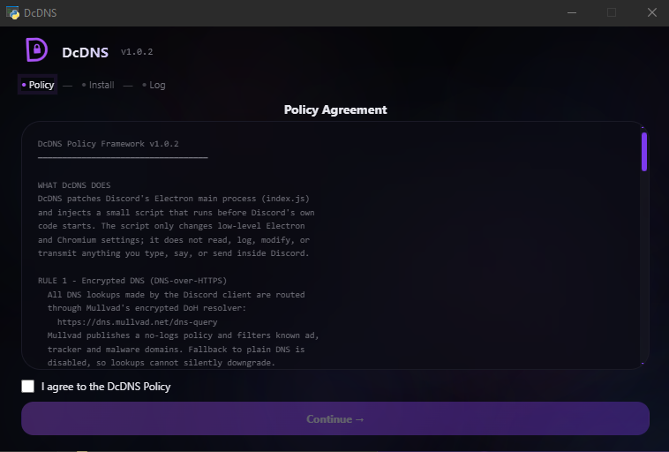
Task: Click the line disabled, so lookups cannot silently downgrade
Action: (x=162, y=362)
